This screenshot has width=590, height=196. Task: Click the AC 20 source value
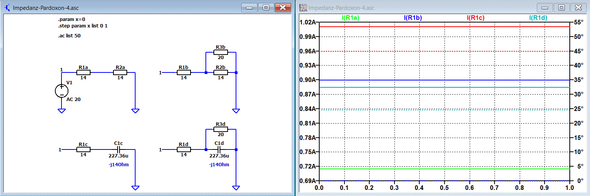coord(74,99)
